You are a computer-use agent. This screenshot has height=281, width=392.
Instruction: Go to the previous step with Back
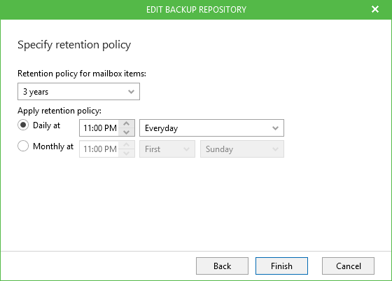click(x=222, y=266)
